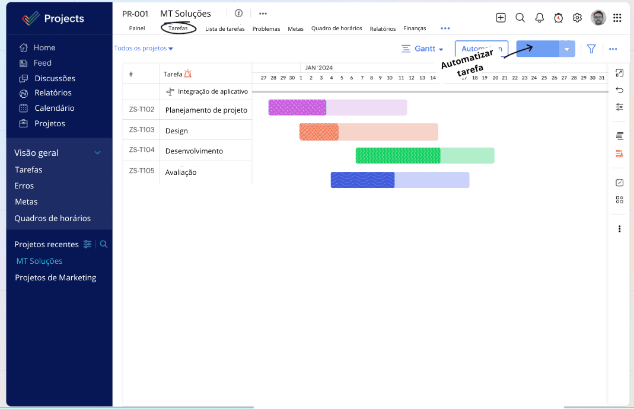Open Calendário in the sidebar
The height and width of the screenshot is (409, 634).
(47, 108)
